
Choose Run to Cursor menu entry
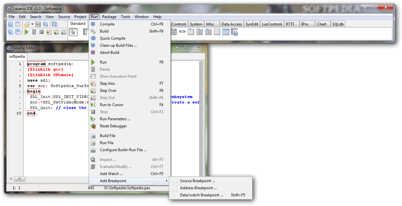tap(129, 105)
